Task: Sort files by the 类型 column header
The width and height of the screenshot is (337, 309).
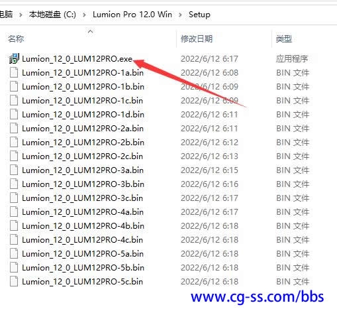Action: point(284,39)
